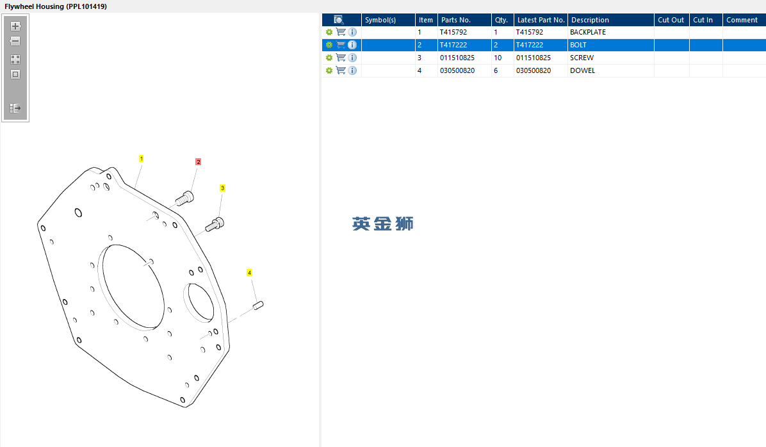Select the four-squares grid view icon

pyautogui.click(x=15, y=60)
